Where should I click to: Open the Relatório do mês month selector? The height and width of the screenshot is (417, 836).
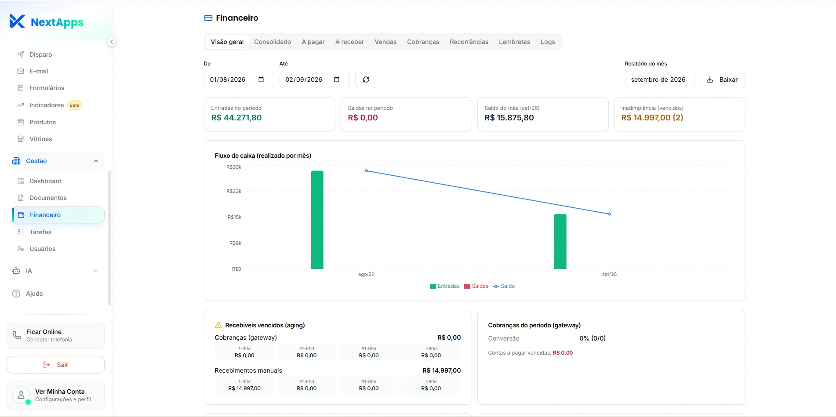[x=660, y=80]
